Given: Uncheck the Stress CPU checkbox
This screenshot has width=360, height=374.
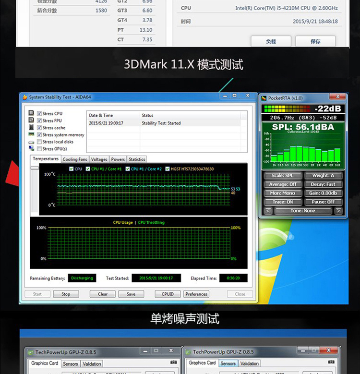Looking at the screenshot, I should pyautogui.click(x=39, y=113).
